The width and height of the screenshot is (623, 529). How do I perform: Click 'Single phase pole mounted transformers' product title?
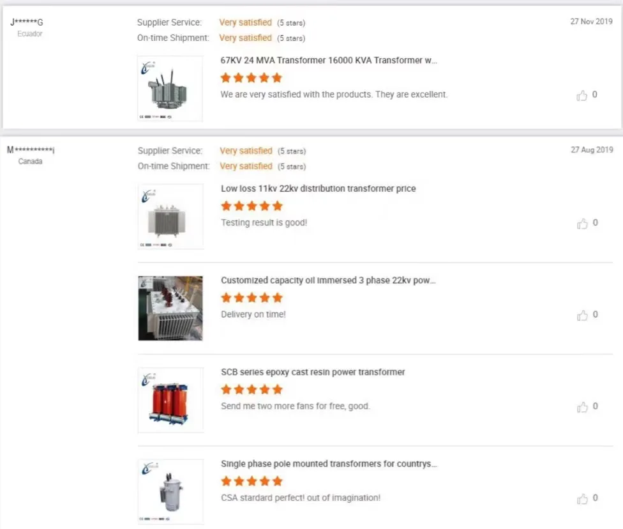(x=329, y=464)
